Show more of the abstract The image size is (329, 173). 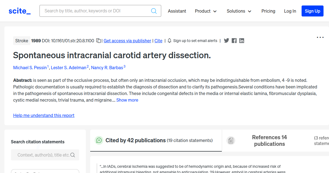pos(127,100)
